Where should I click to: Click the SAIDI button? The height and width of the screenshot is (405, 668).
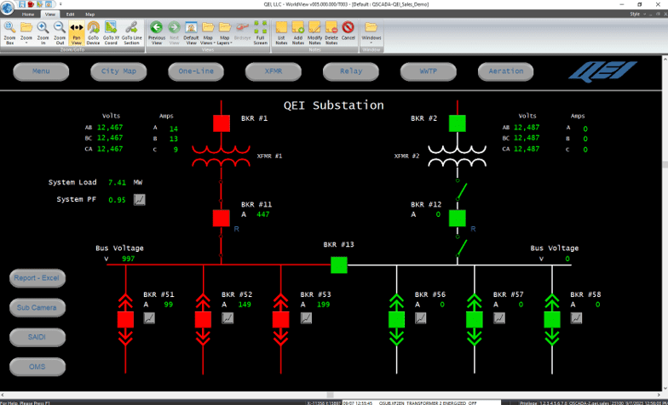37,337
